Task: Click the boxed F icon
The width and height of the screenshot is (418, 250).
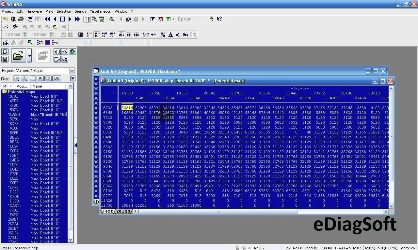Action: coord(153,19)
